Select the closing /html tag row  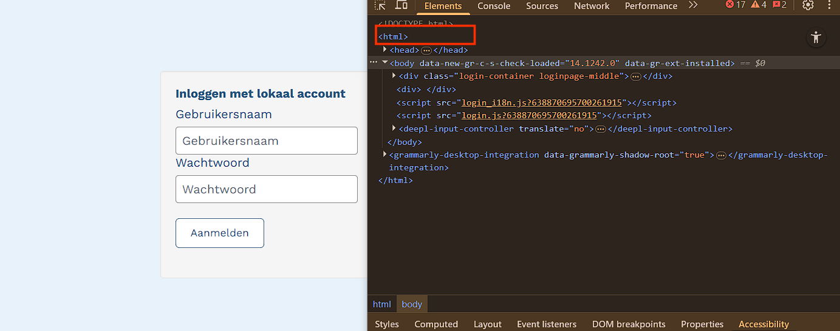pyautogui.click(x=395, y=181)
